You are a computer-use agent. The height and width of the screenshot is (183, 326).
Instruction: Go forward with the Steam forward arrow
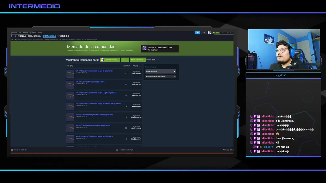coord(15,36)
